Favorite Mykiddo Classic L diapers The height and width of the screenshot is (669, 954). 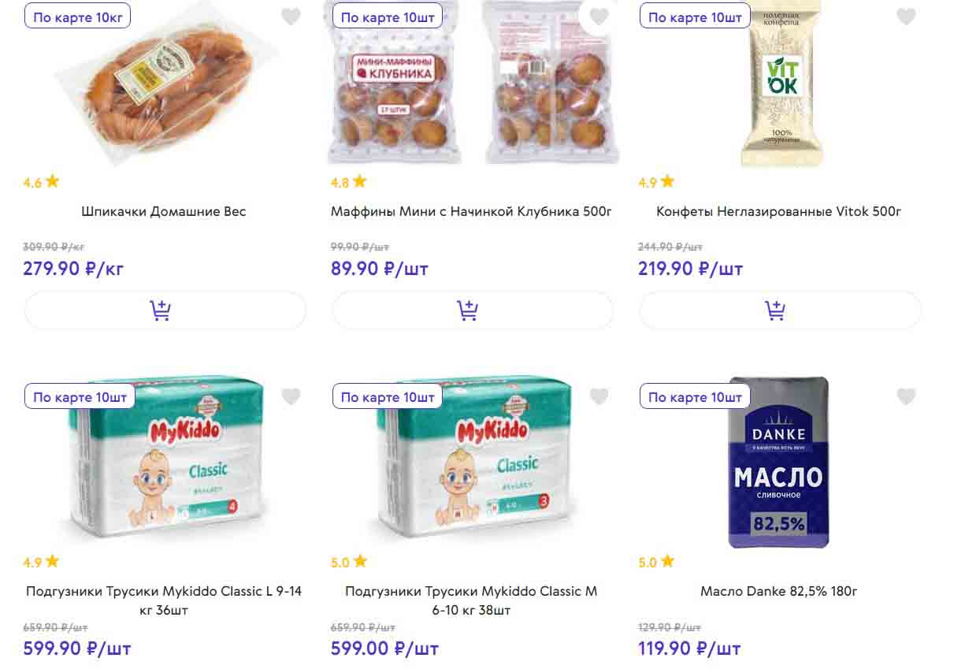(291, 396)
